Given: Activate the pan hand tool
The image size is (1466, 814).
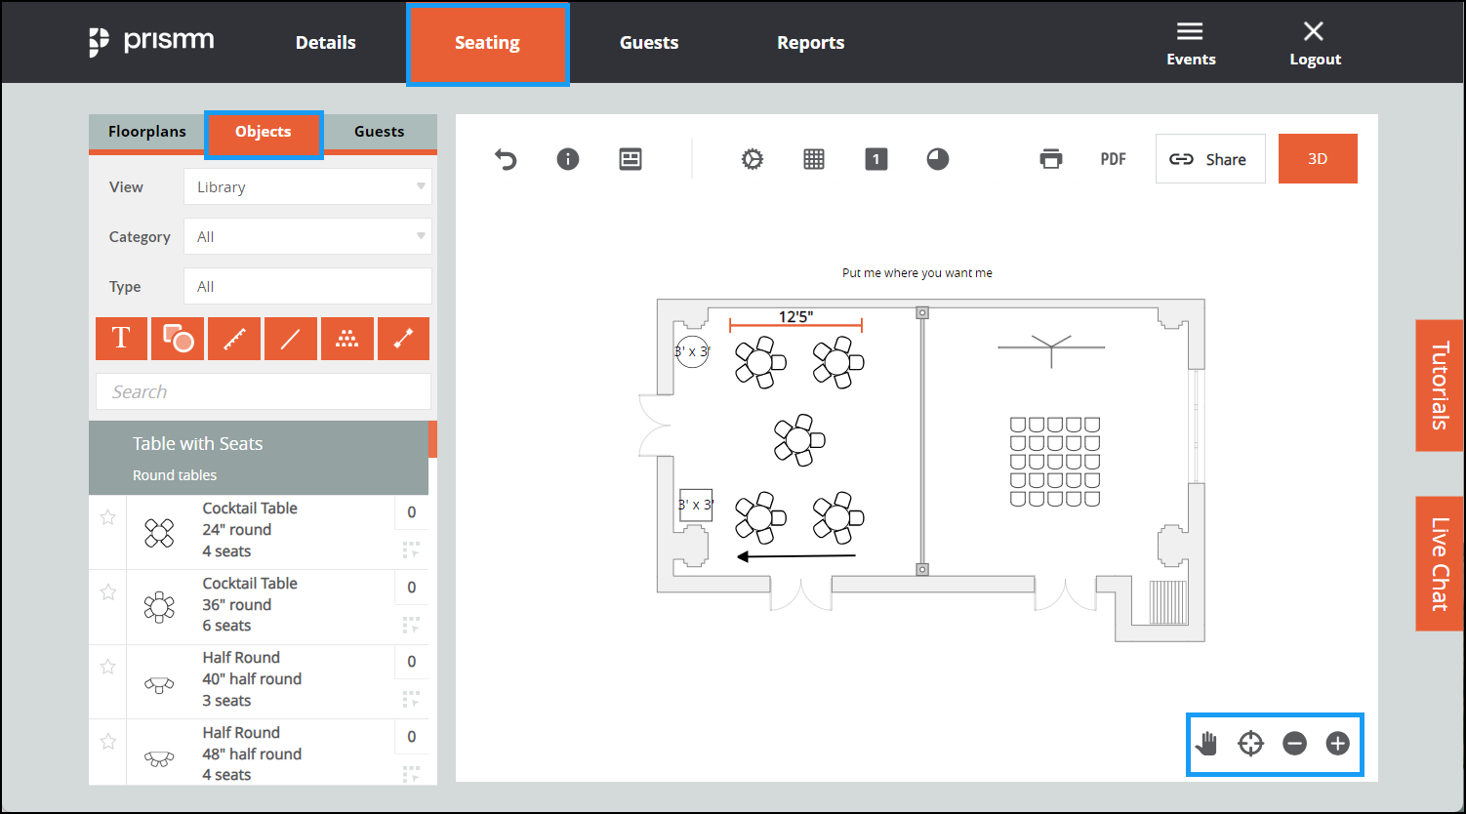Looking at the screenshot, I should (1207, 744).
